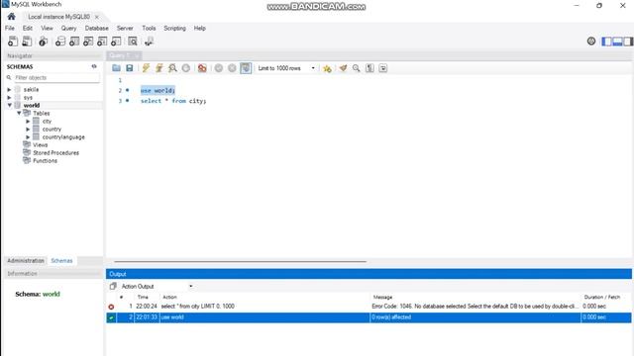Reconnect to DBMS icon

click(x=149, y=42)
